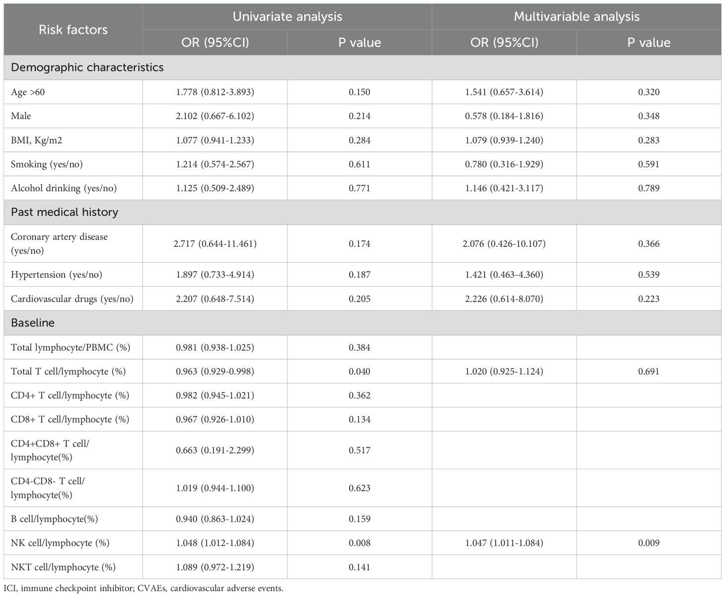Click value '0.780 (0.316-1.929)'
Screen dimensions: 725x597
tap(504, 164)
